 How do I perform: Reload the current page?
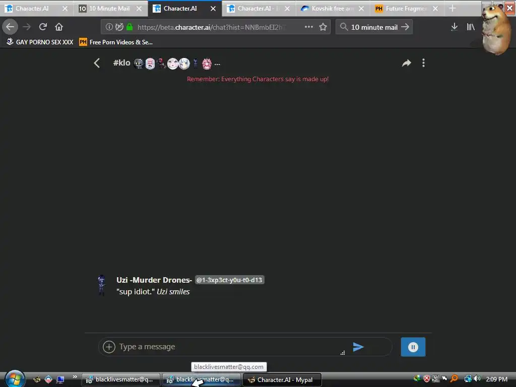[43, 27]
